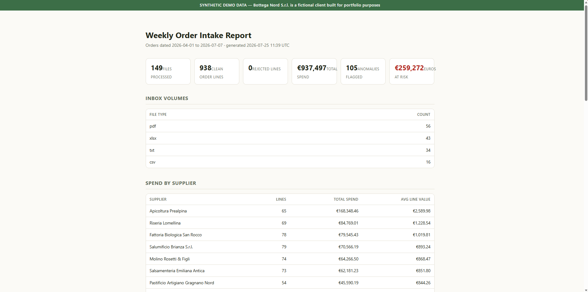The height and width of the screenshot is (292, 588).
Task: Click total spend €45,590.19
Action: (x=348, y=283)
